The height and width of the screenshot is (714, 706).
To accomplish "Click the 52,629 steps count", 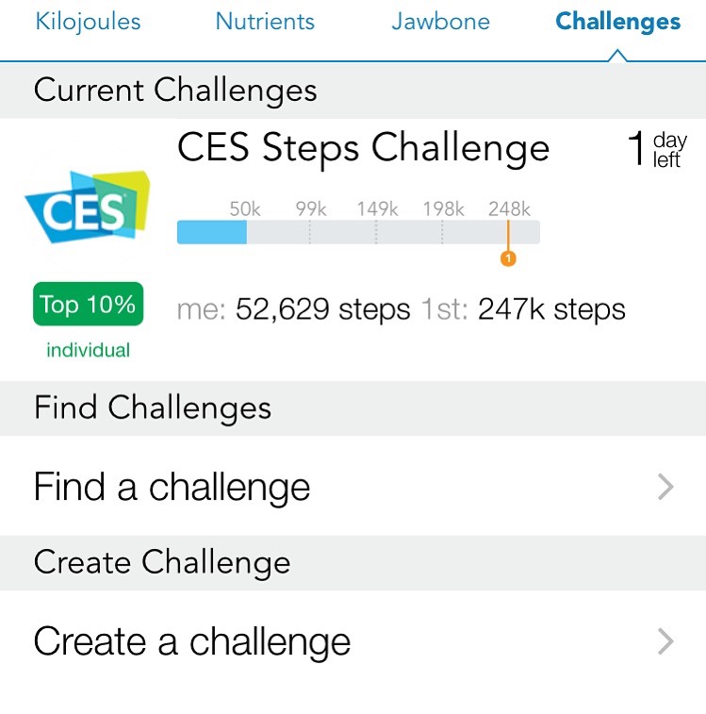I will click(322, 309).
